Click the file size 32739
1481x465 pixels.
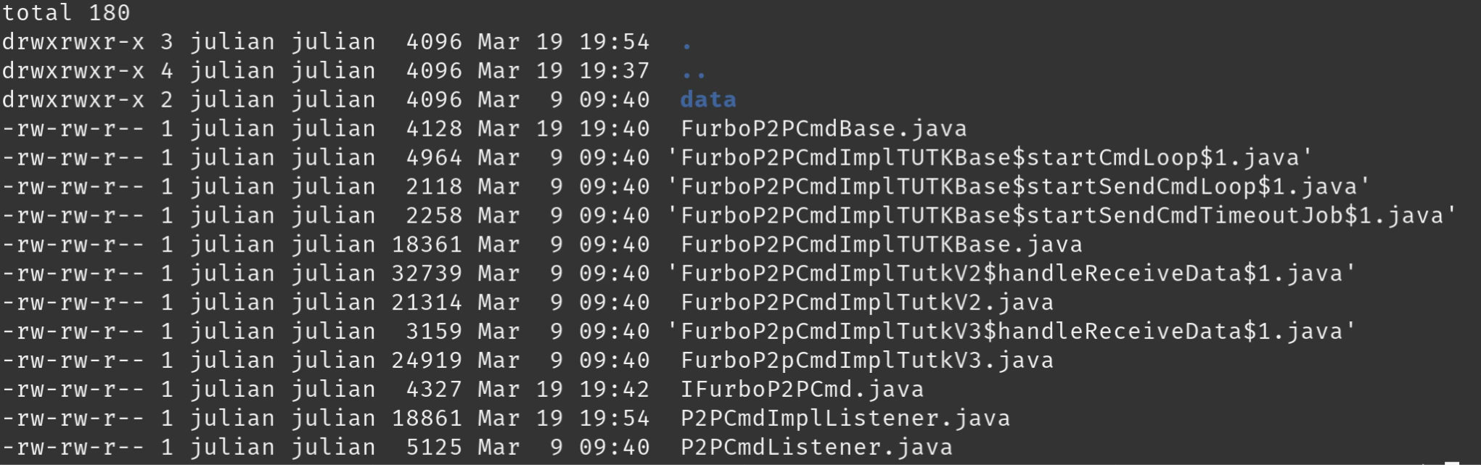pos(427,273)
